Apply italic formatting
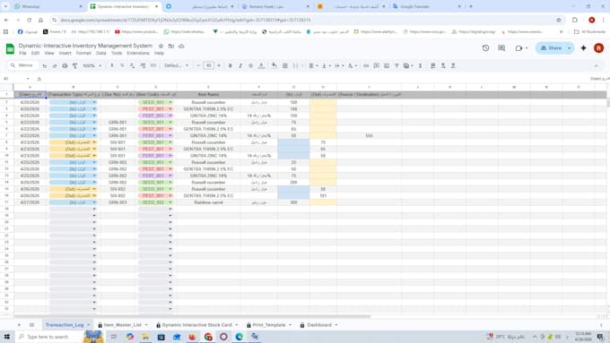The height and width of the screenshot is (343, 610). click(240, 65)
